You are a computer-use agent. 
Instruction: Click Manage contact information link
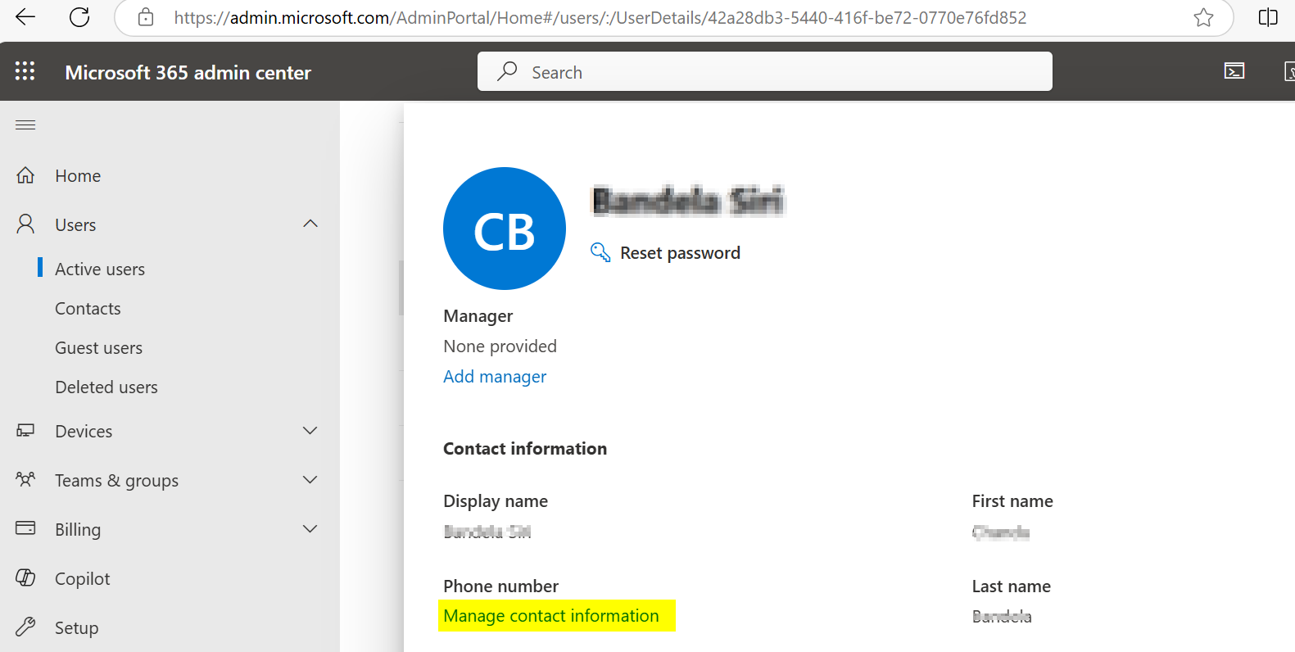point(551,616)
